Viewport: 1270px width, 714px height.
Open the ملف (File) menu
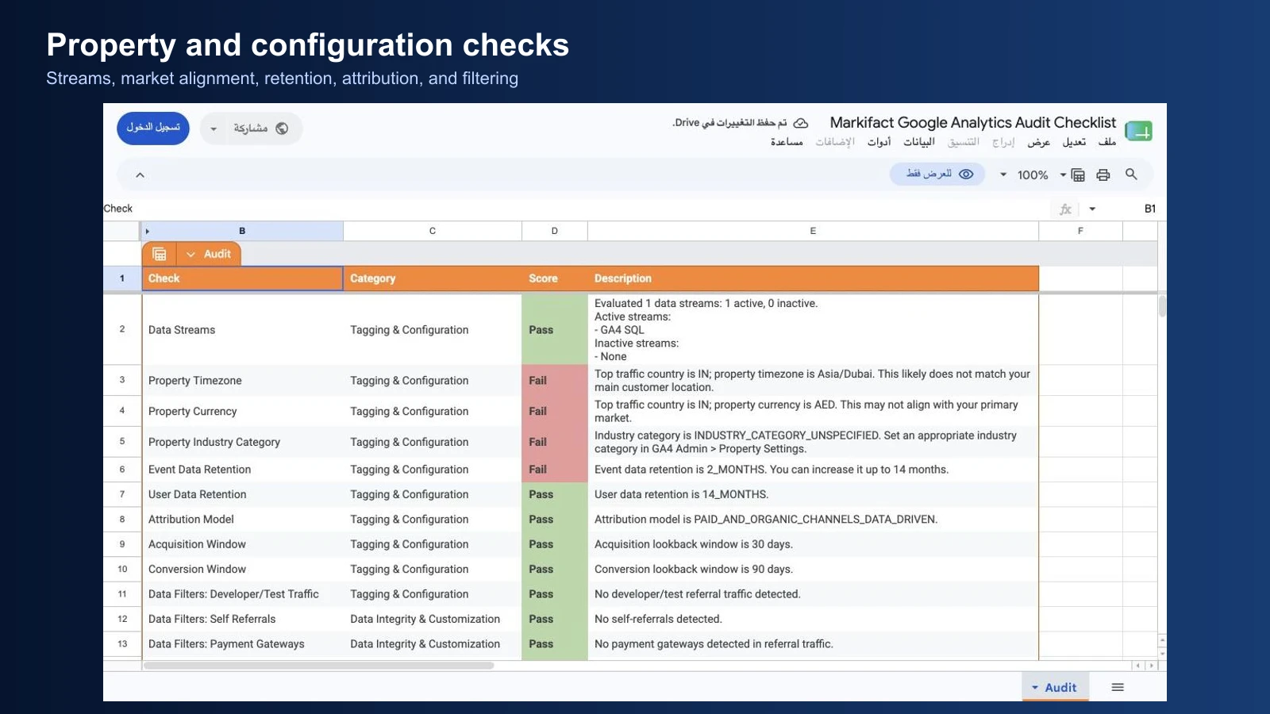(1107, 142)
